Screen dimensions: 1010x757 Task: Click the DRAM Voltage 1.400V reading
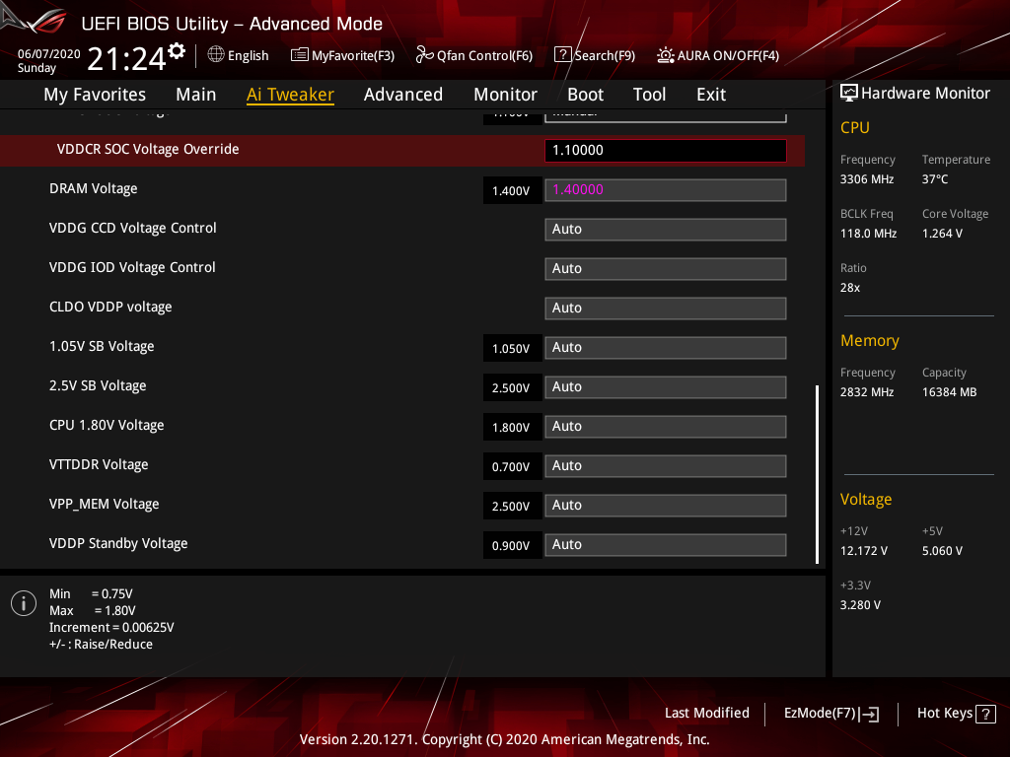click(512, 190)
